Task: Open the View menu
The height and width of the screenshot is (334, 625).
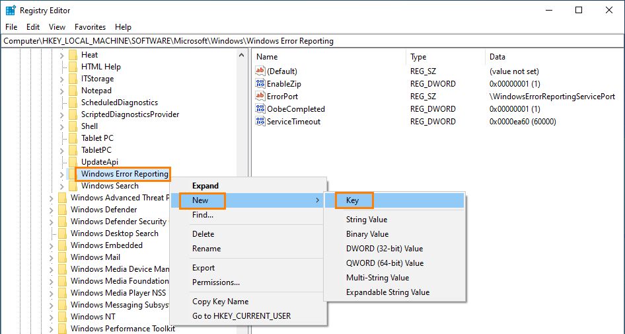Action: click(57, 27)
